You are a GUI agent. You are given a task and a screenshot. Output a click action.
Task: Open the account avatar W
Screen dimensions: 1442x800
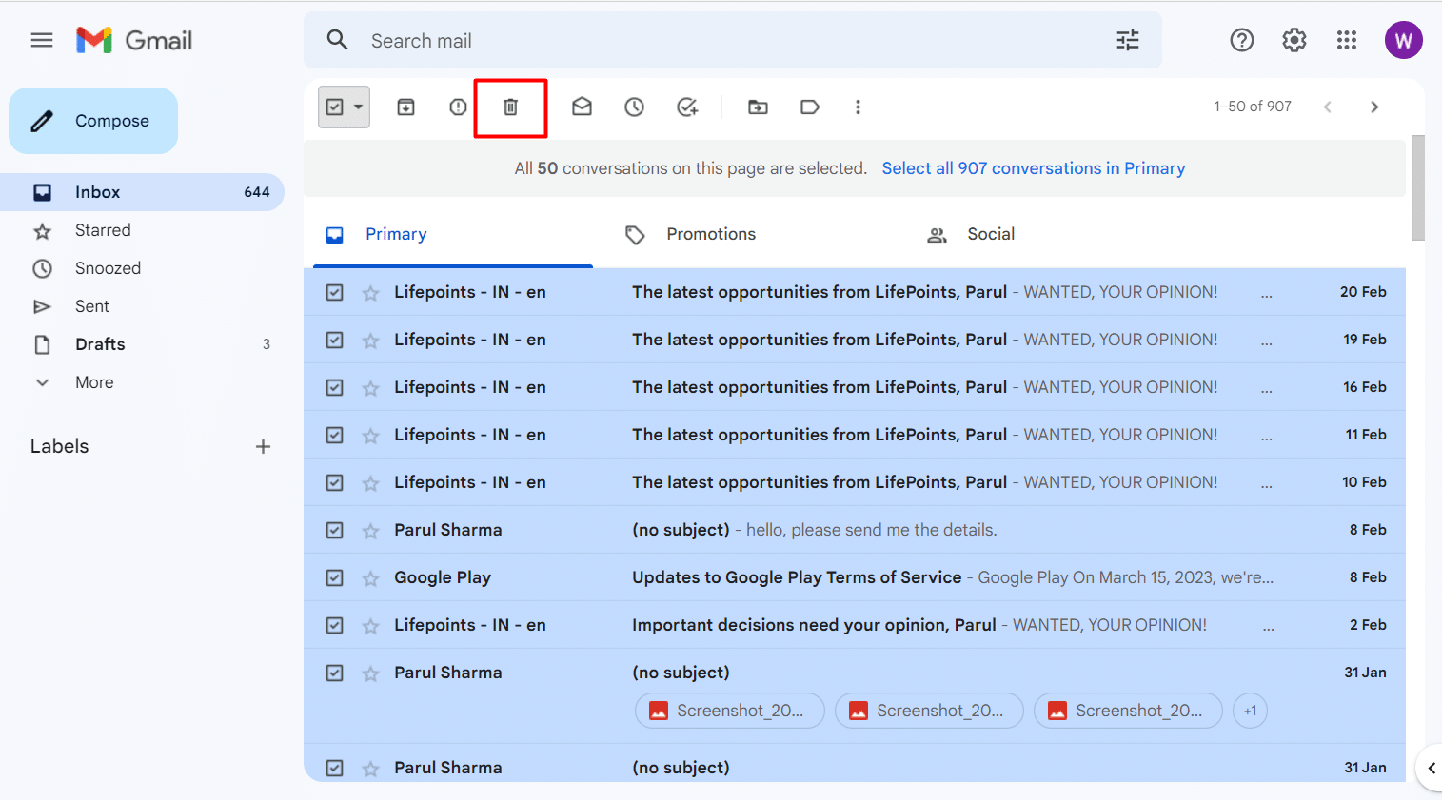point(1403,40)
